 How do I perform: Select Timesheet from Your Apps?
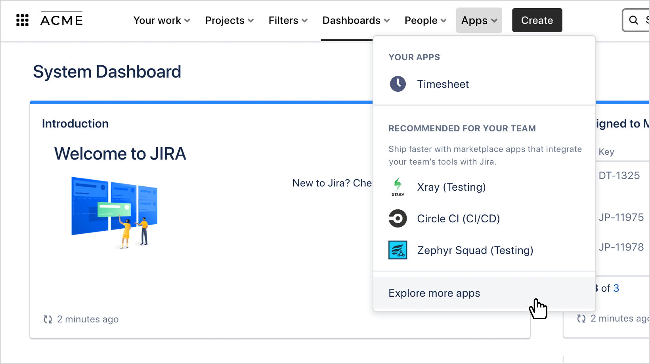point(484,84)
